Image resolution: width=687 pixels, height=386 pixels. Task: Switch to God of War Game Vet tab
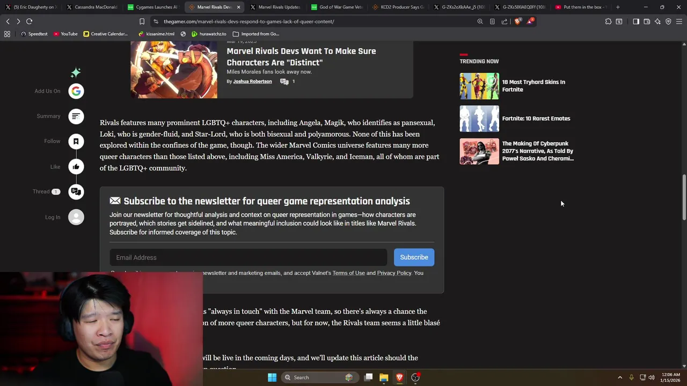(x=337, y=7)
